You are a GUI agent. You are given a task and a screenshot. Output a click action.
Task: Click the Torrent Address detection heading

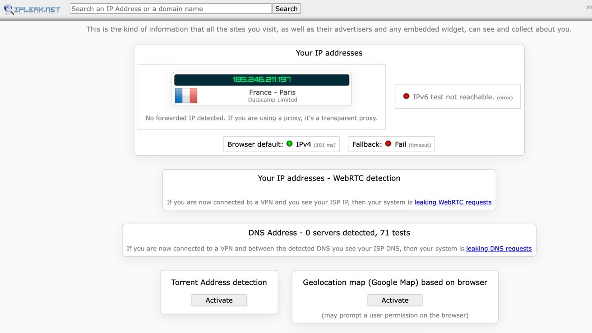click(x=219, y=282)
